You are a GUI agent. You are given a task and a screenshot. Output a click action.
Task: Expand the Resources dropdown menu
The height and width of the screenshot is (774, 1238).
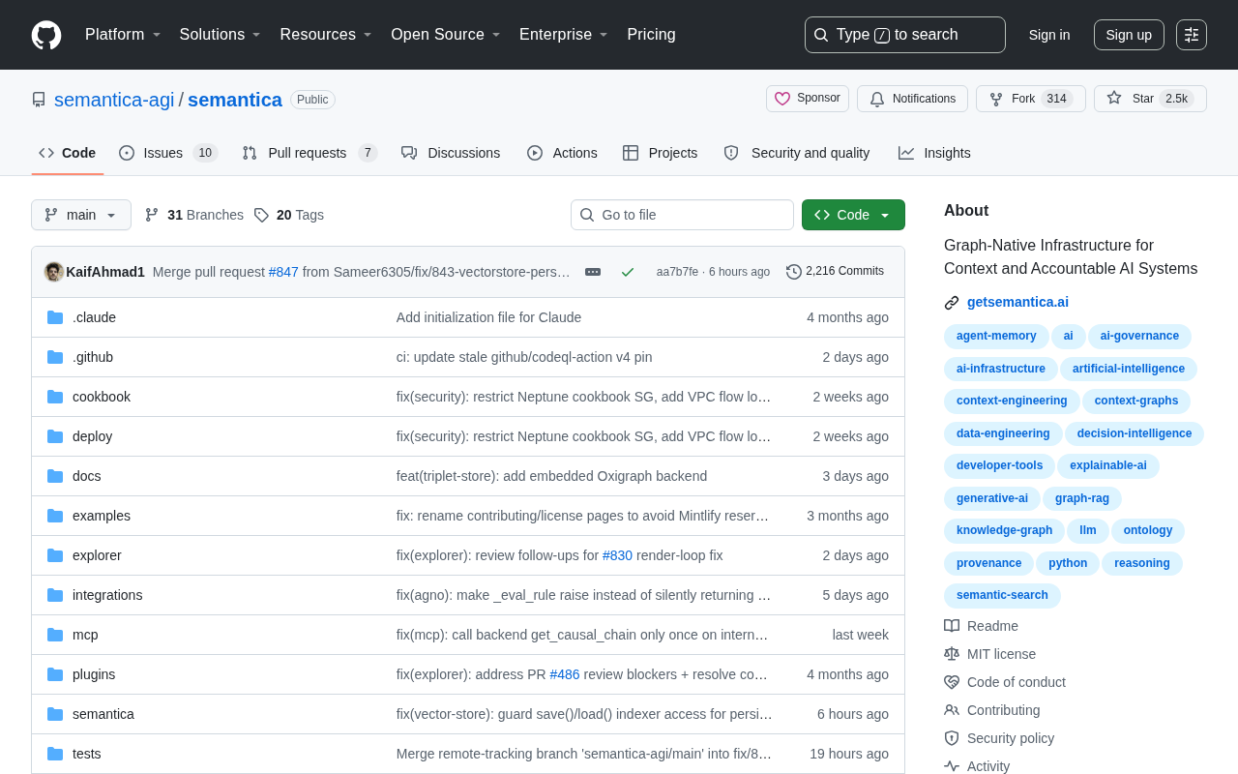pyautogui.click(x=327, y=35)
